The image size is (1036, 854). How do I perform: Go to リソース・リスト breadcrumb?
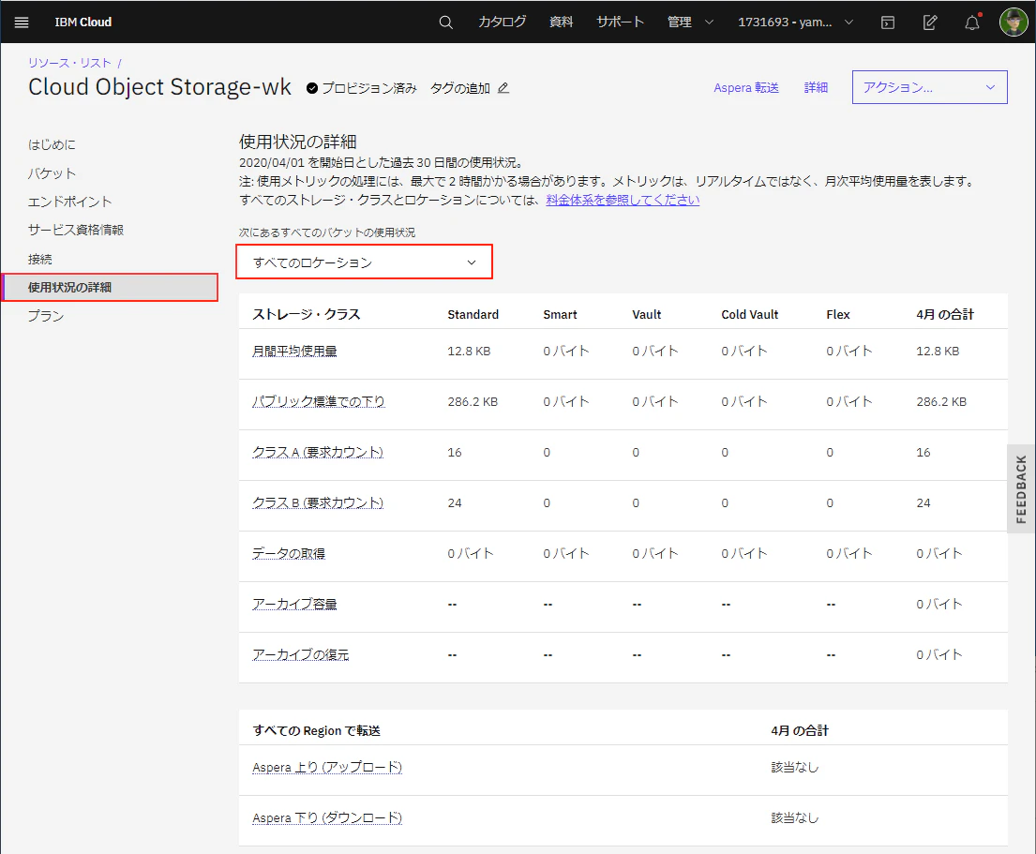(69, 63)
